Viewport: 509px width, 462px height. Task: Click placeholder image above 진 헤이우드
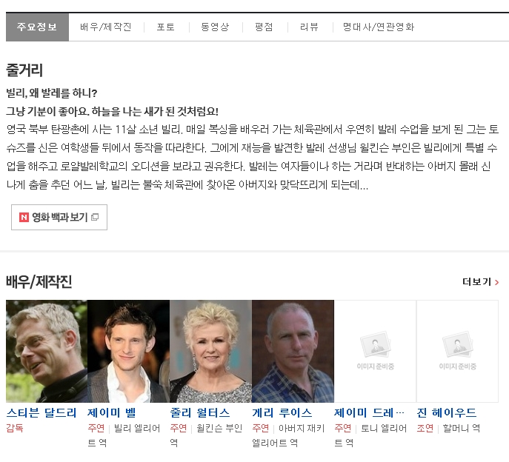pyautogui.click(x=457, y=352)
